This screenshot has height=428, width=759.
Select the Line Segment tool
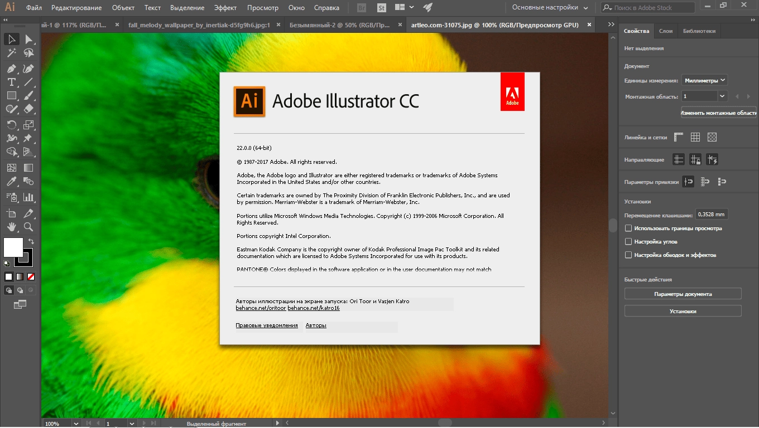pos(28,82)
